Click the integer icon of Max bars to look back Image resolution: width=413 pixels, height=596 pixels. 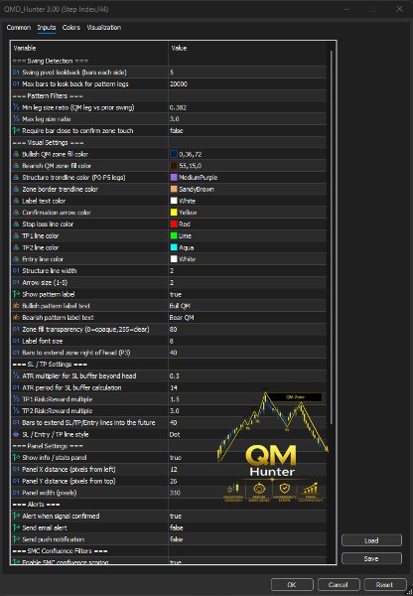[16, 84]
